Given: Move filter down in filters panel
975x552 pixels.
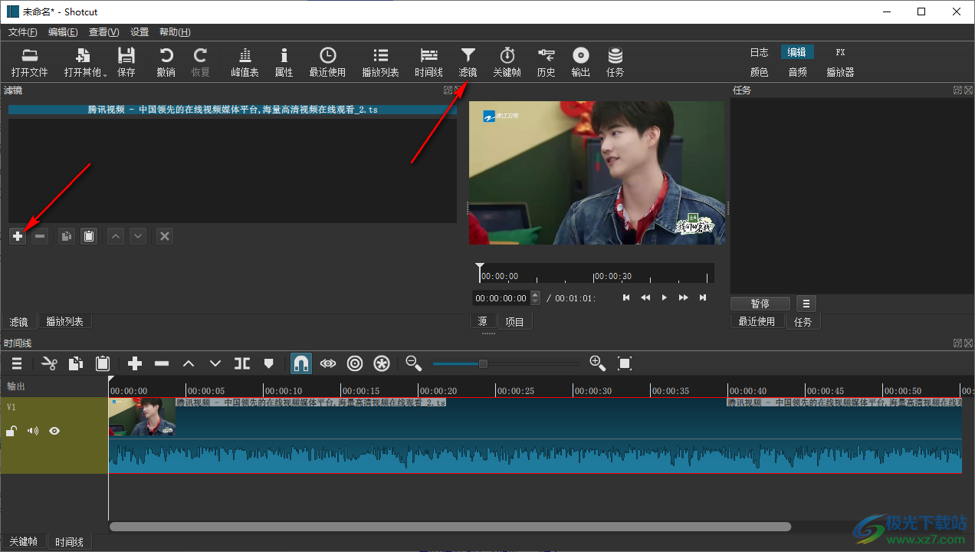Looking at the screenshot, I should coord(138,236).
